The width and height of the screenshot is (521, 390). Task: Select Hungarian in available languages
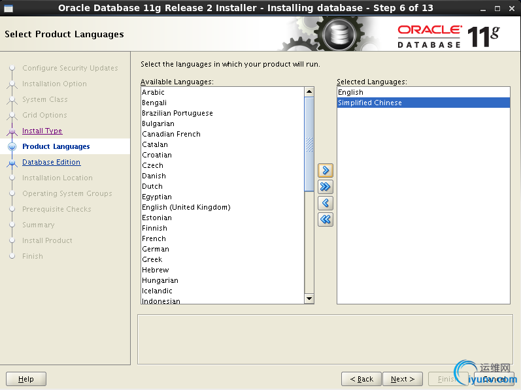[222, 280]
